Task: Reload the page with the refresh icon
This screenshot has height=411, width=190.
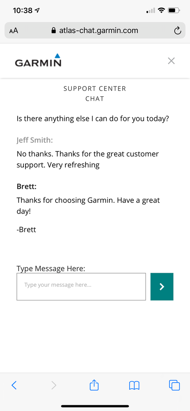Action: point(177,31)
